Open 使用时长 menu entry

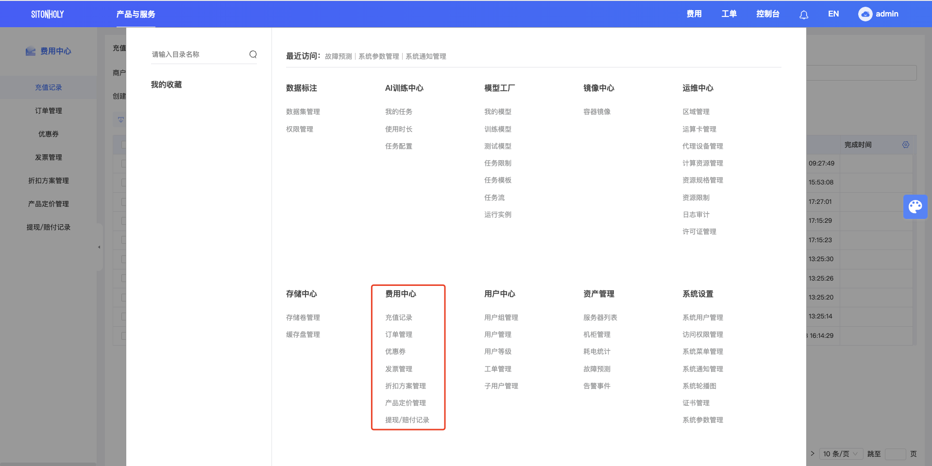click(399, 129)
